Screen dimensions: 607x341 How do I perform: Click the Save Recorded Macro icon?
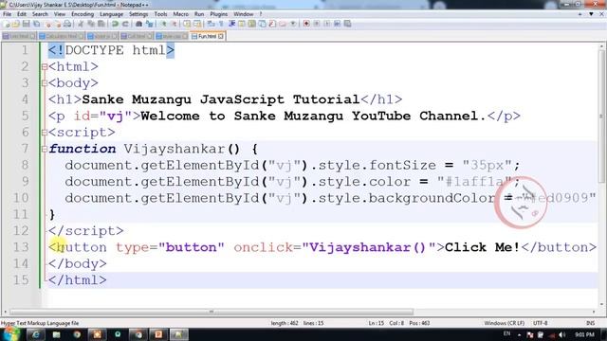pyautogui.click(x=348, y=24)
